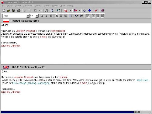Click 'page (side)' alternative translation in English pane
Image resolution: width=152 pixels, height=114 pixels.
click(143, 80)
